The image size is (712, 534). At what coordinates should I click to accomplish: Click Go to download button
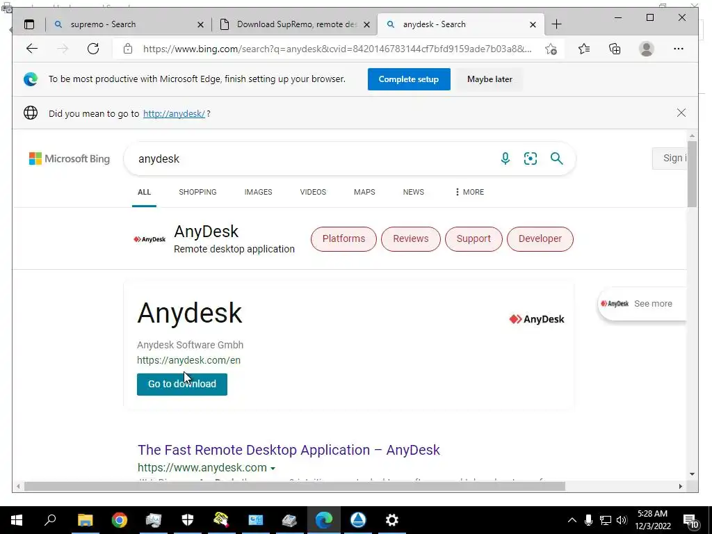point(182,384)
